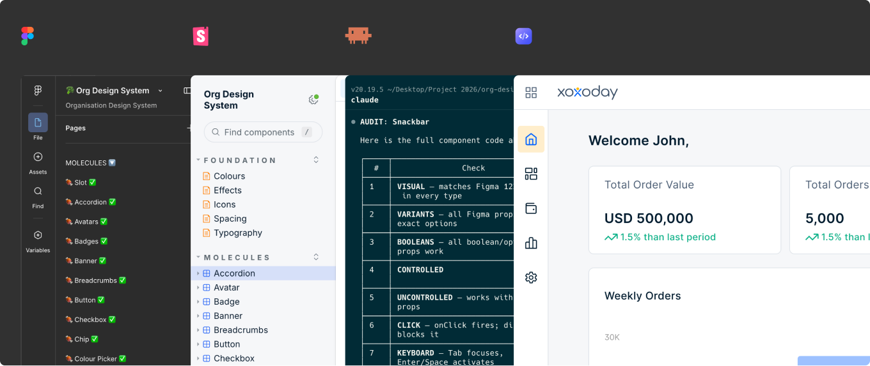The width and height of the screenshot is (870, 366).
Task: Select Home icon in xoxoday sidebar
Action: [x=531, y=139]
